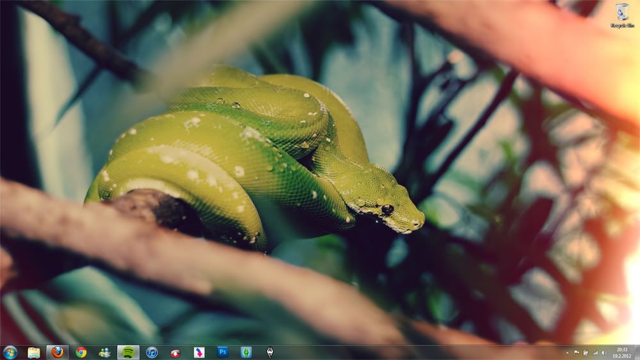Image resolution: width=640 pixels, height=360 pixels.
Task: Open the power/battery tray icon
Action: click(585, 353)
